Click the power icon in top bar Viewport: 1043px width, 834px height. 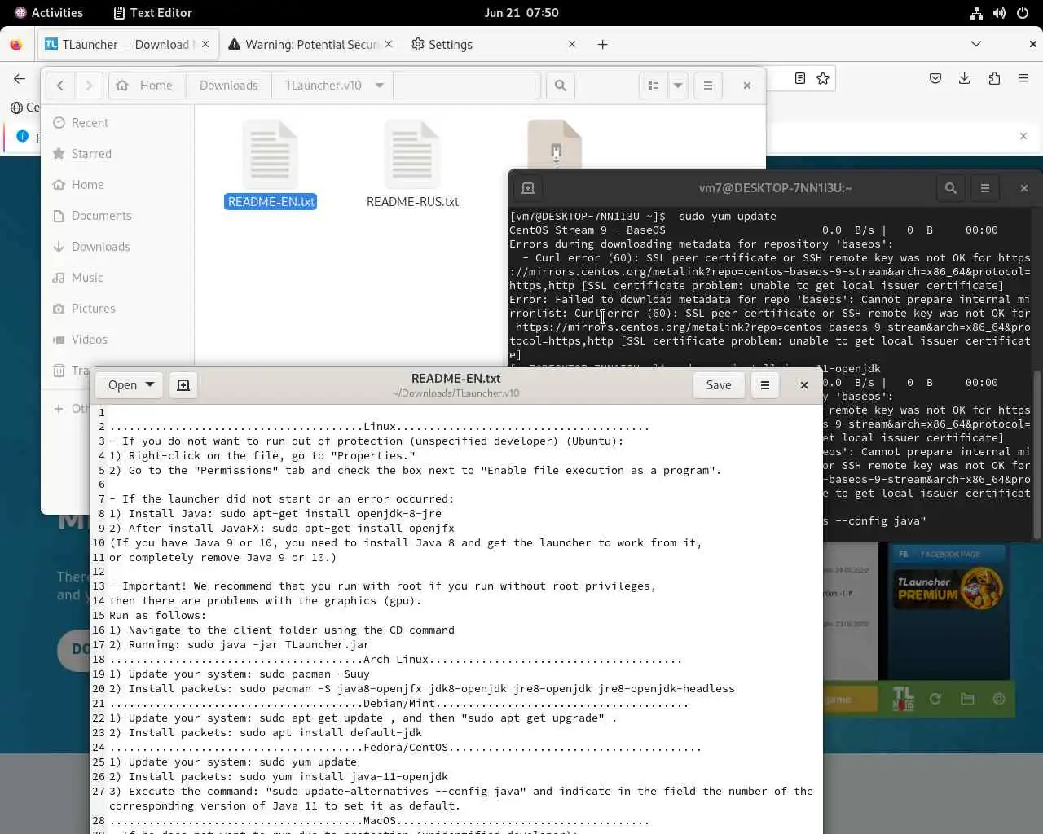(x=1022, y=12)
